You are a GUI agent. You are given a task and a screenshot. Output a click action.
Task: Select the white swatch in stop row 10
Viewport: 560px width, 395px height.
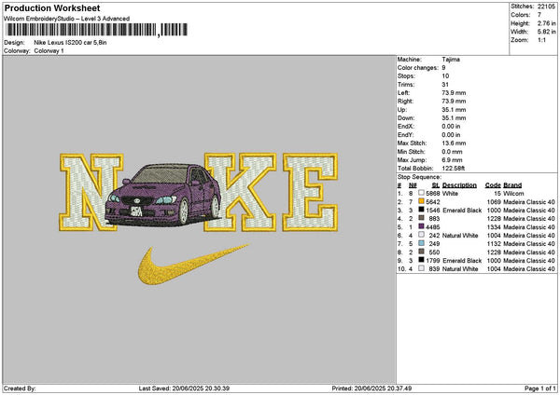point(422,268)
